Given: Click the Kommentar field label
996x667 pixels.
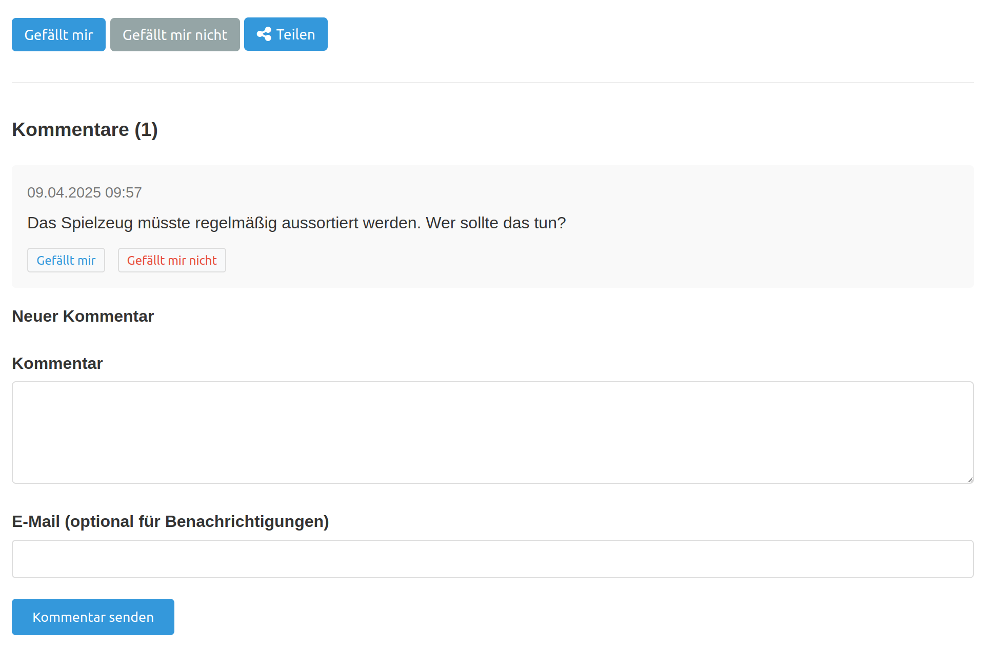Looking at the screenshot, I should coord(57,363).
